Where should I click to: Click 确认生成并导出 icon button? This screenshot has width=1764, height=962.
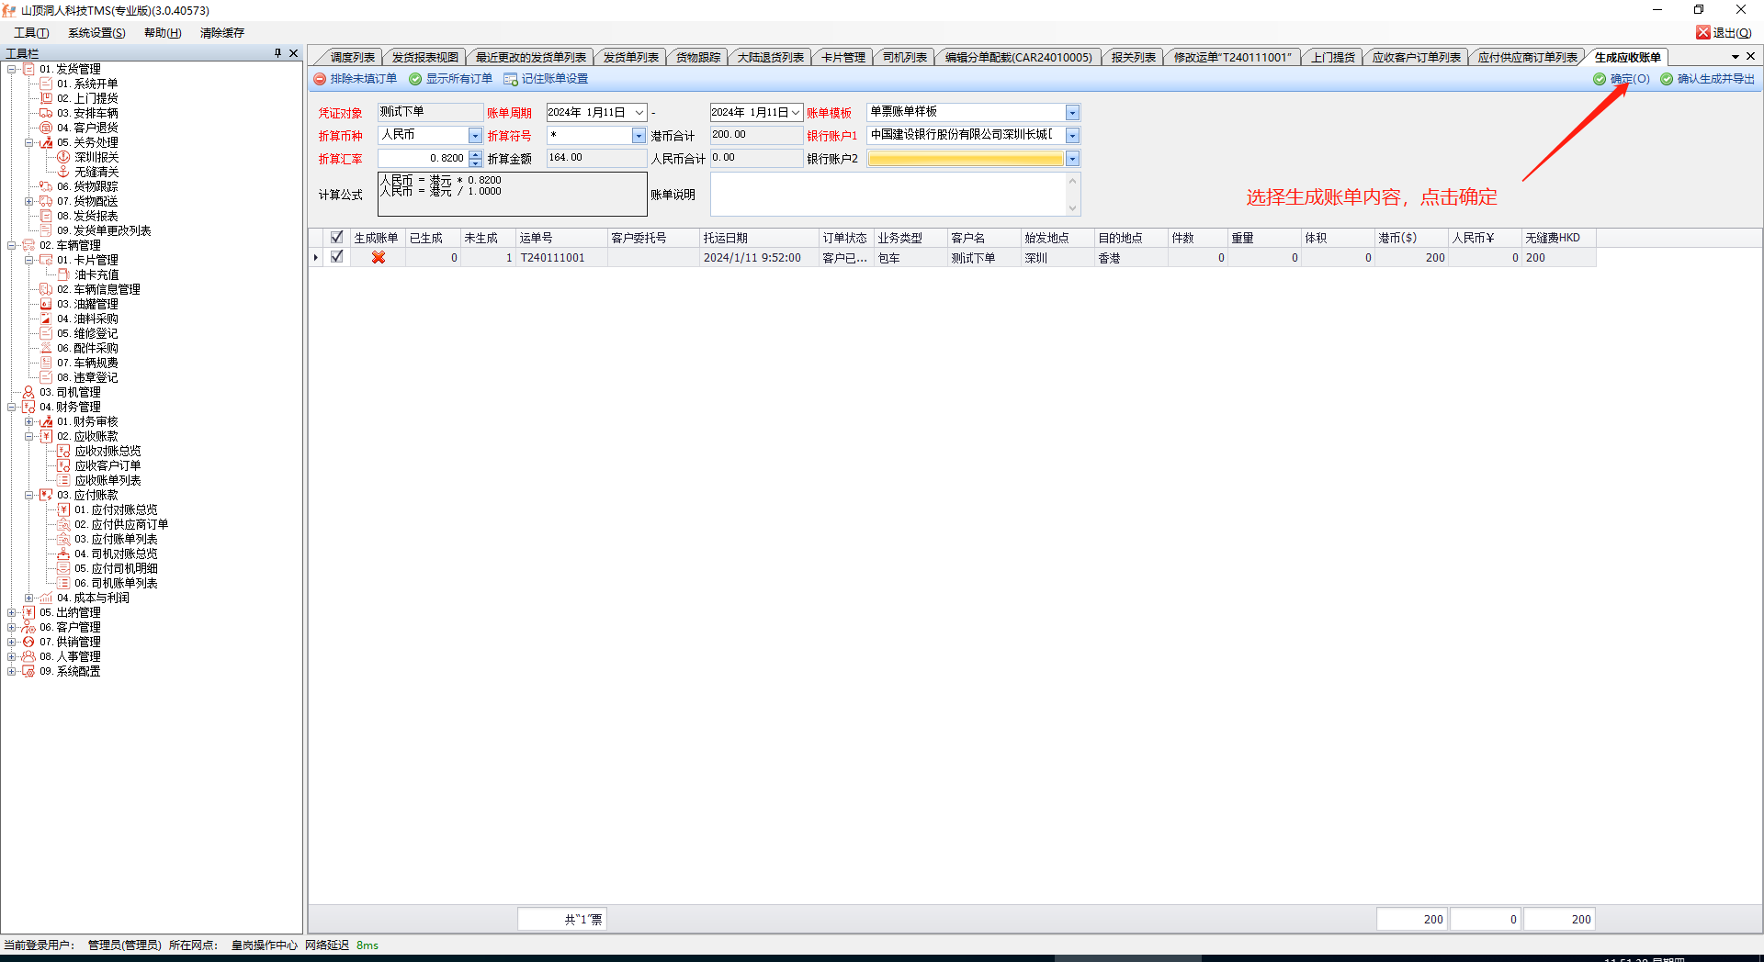pos(1667,79)
